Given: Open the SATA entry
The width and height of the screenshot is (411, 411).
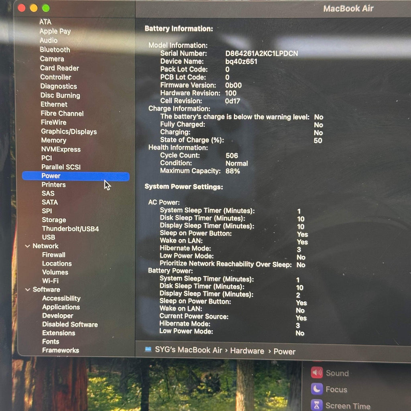Looking at the screenshot, I should tap(50, 202).
